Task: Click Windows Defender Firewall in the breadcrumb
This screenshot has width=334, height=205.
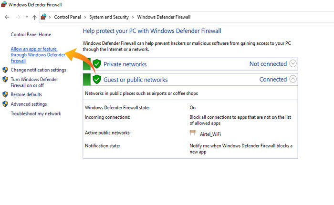Action: [x=164, y=17]
